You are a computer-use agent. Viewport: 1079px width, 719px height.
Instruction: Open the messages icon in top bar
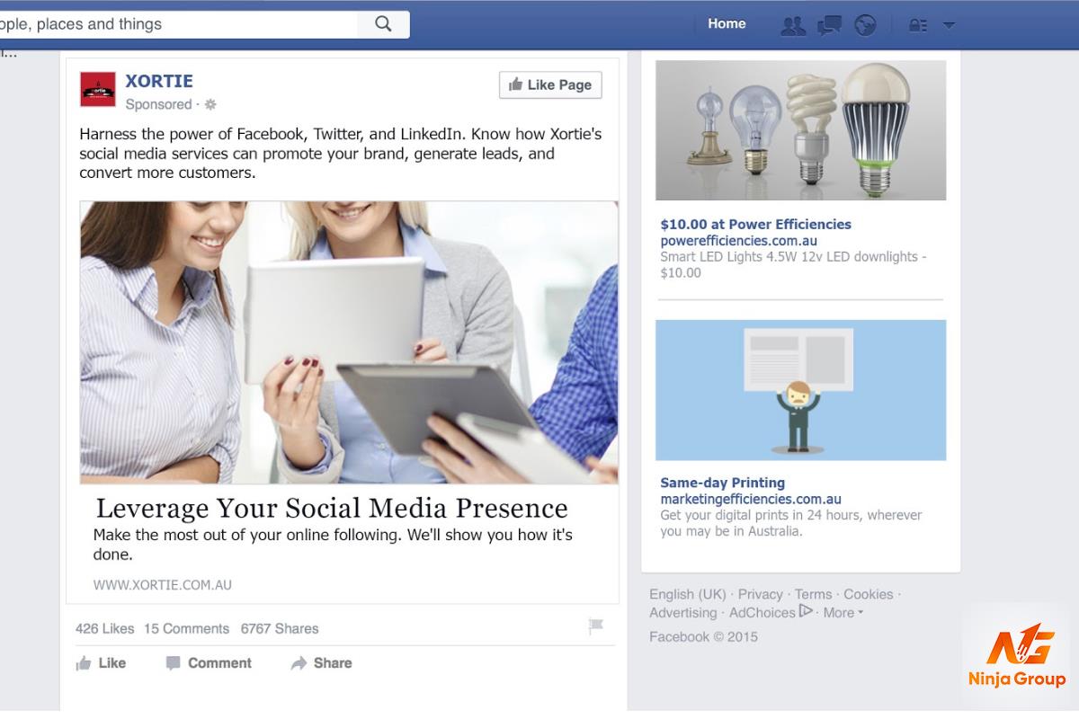click(x=829, y=25)
